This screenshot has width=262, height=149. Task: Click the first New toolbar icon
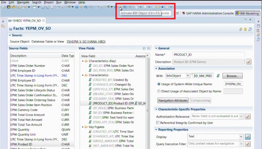click(3, 7)
